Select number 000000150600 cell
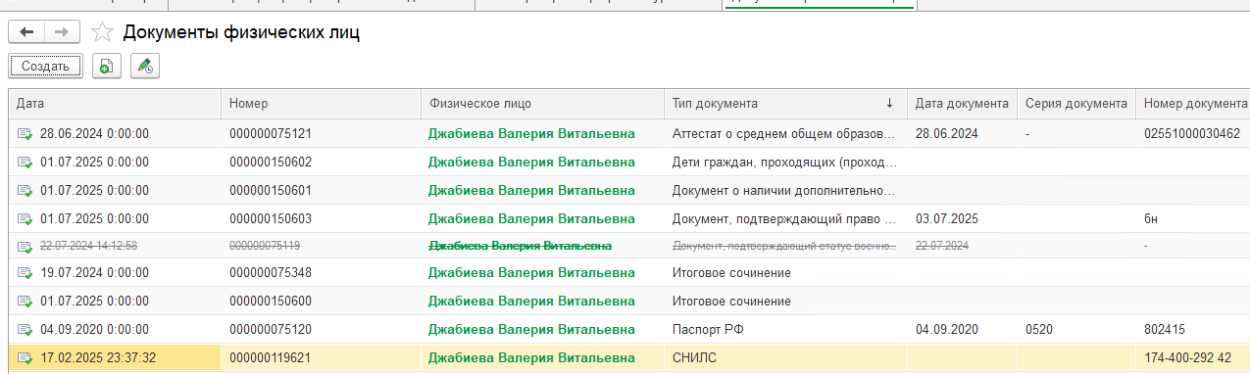This screenshot has width=1250, height=374. pyautogui.click(x=271, y=302)
